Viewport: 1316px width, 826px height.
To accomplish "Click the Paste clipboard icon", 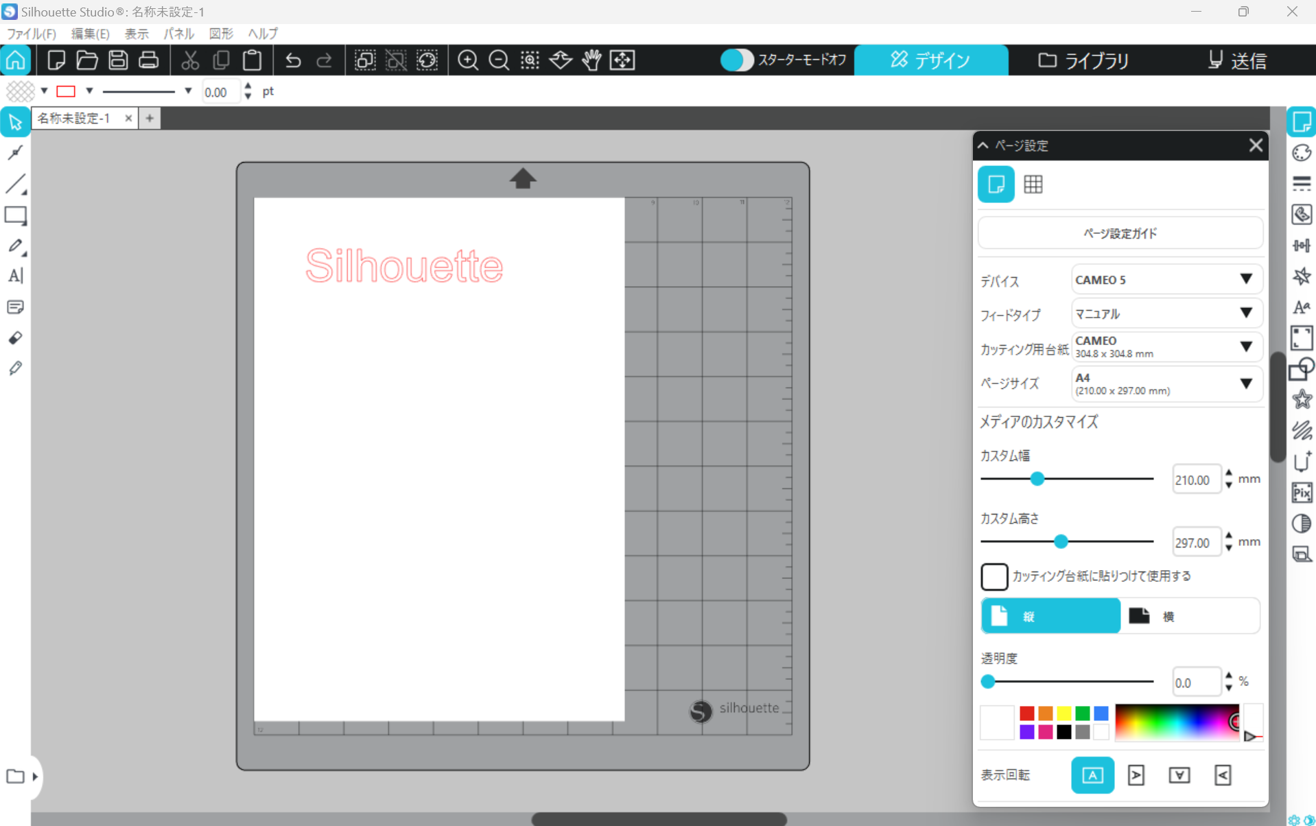I will [x=252, y=60].
